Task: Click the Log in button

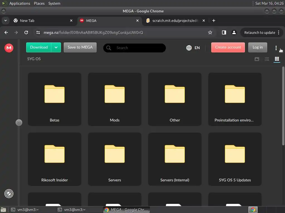Action: coord(257,47)
